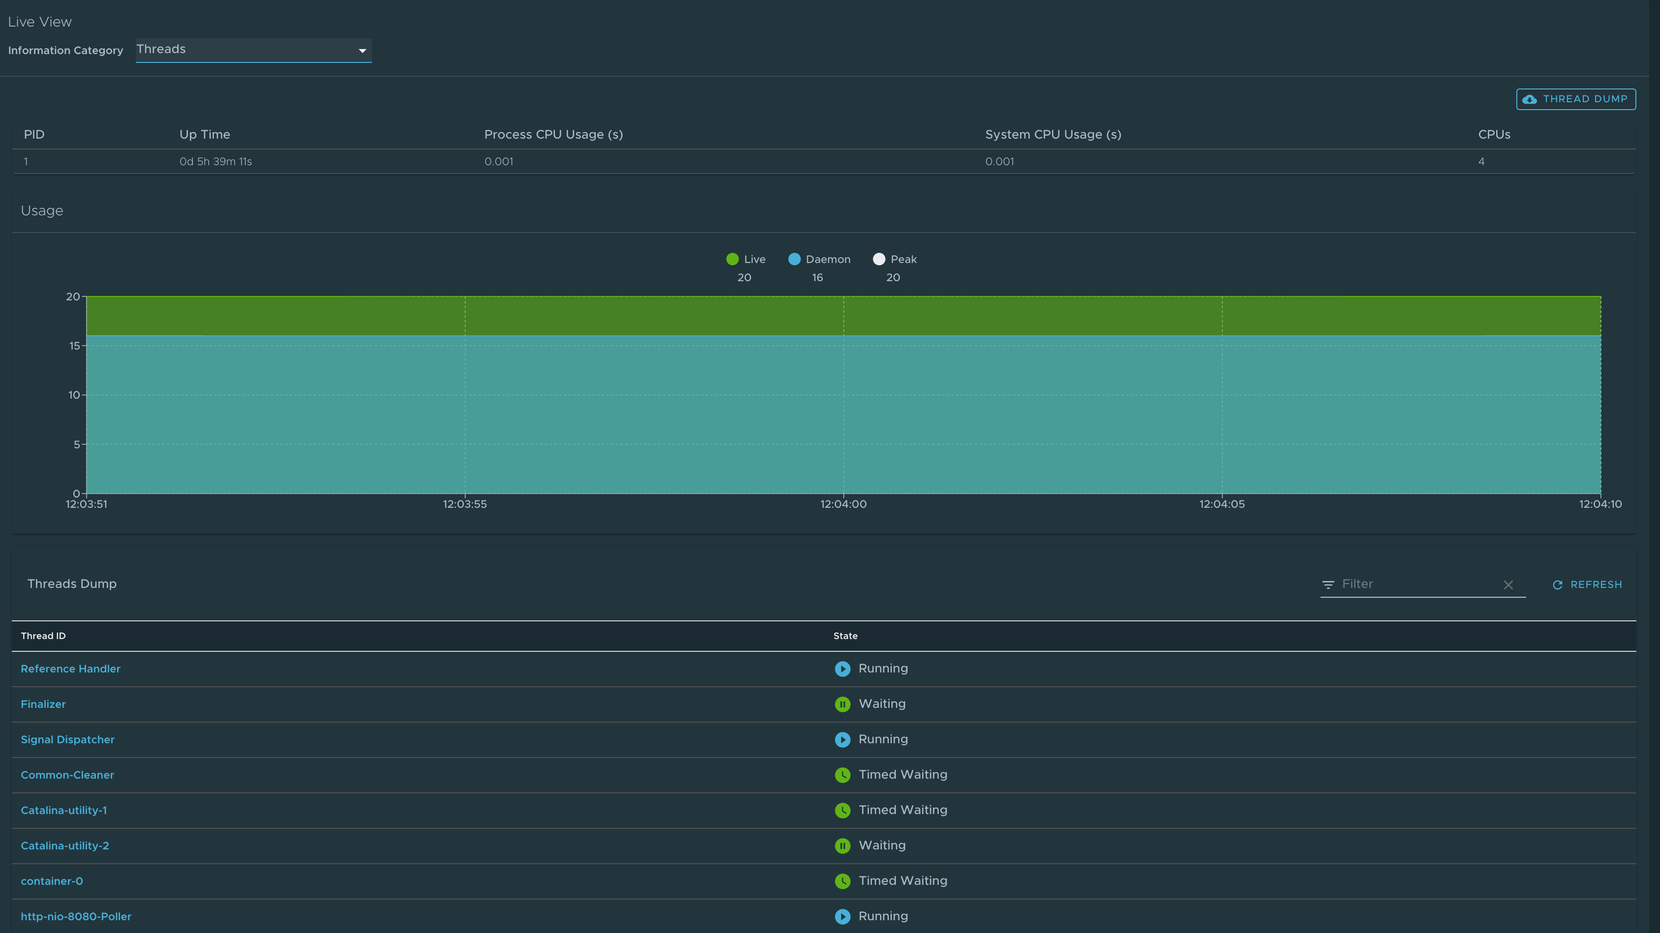Click the cloud download icon in Thread Dump
The height and width of the screenshot is (933, 1660).
point(1529,99)
